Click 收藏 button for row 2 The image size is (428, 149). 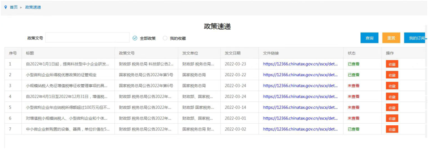(392, 75)
